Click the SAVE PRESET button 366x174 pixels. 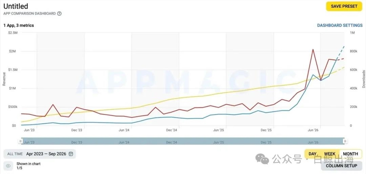pos(344,6)
